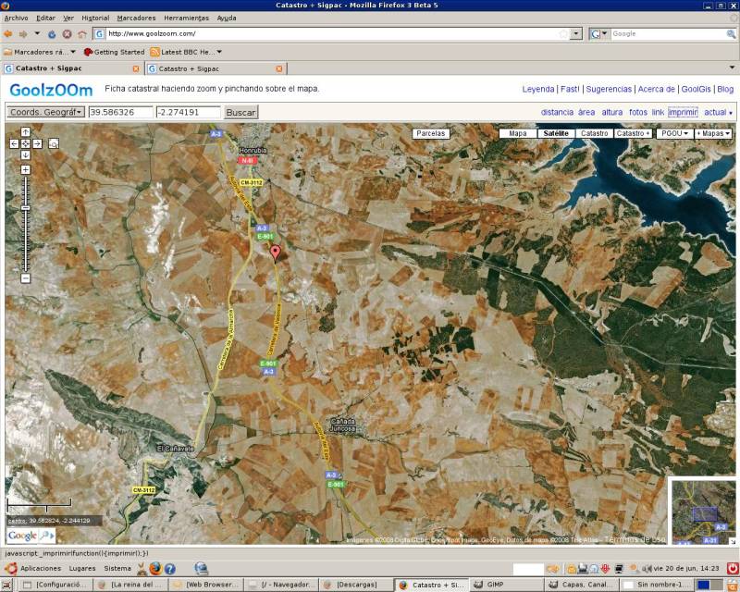
Task: Click the red location marker on map
Action: (x=274, y=253)
